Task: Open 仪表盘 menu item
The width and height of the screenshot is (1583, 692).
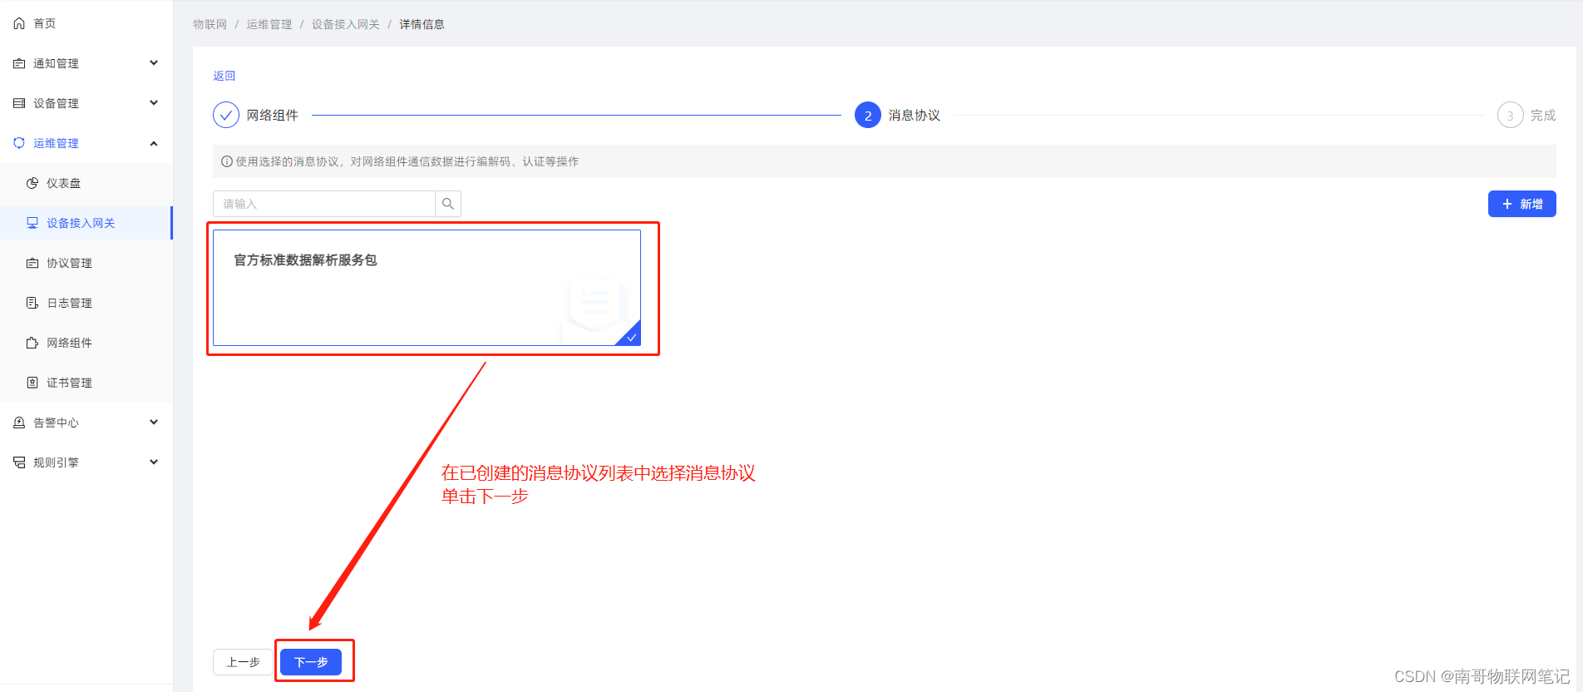Action: coord(86,183)
